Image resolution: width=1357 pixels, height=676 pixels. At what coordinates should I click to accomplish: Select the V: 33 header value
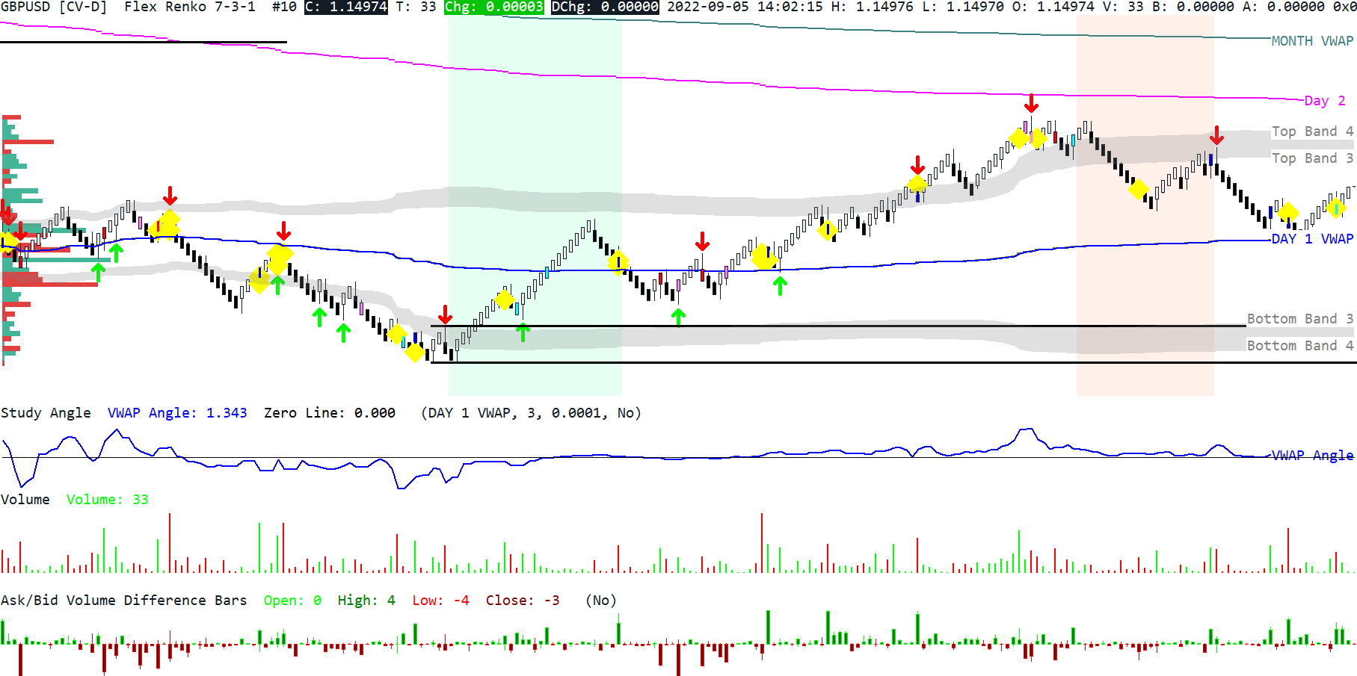coord(1123,7)
